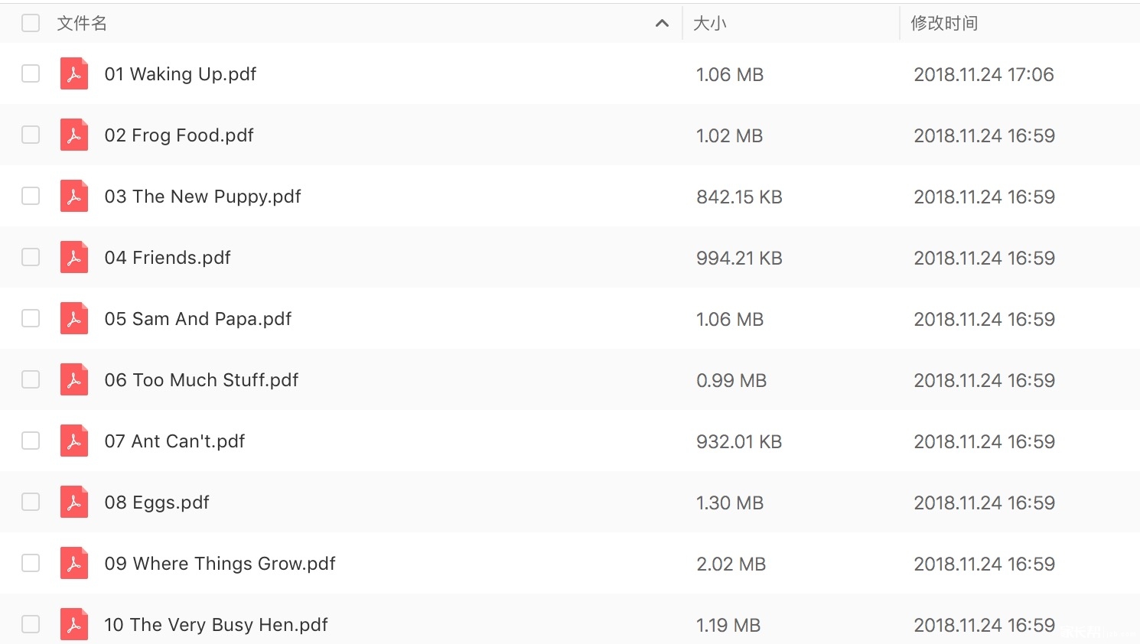The height and width of the screenshot is (644, 1140).
Task: Open file 01 Waking Up.pdf
Action: [x=181, y=74]
